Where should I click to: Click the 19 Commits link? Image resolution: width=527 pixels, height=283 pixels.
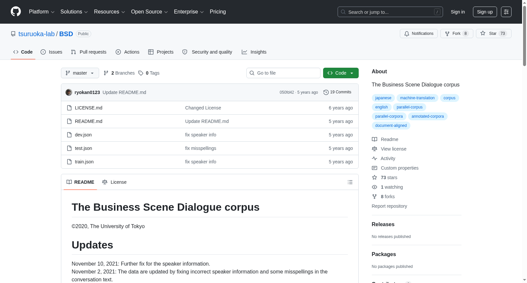point(337,92)
